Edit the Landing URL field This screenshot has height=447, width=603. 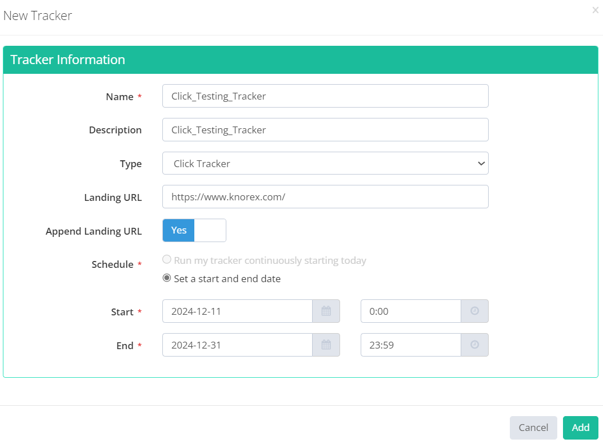[x=325, y=197]
